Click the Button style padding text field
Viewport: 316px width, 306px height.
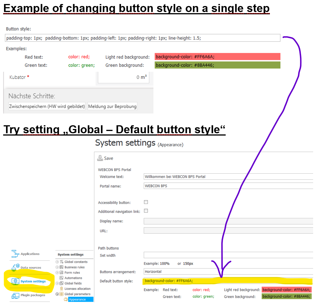[143, 38]
